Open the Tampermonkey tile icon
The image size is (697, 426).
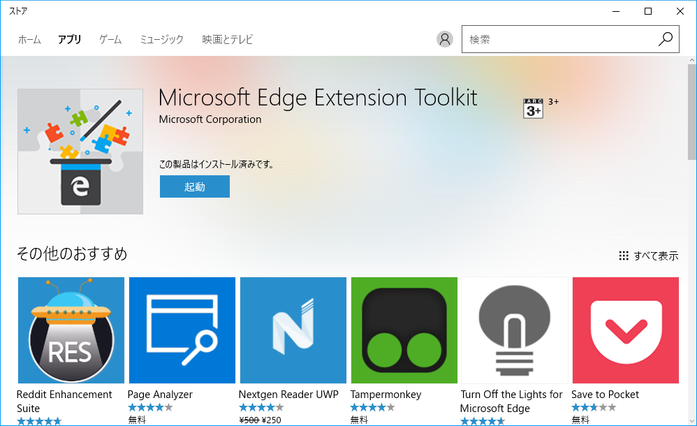coord(404,330)
